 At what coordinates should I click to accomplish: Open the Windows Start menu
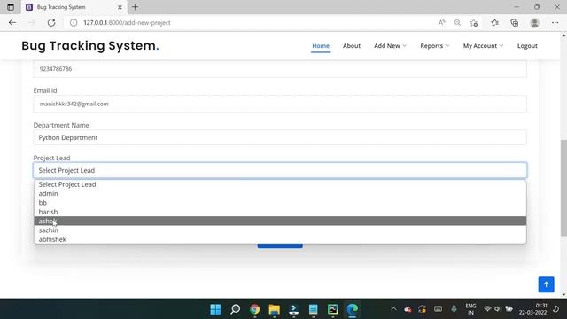(215, 309)
